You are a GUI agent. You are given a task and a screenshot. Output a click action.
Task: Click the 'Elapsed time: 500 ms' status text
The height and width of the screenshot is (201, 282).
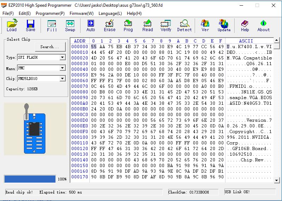pyautogui.click(x=61, y=192)
